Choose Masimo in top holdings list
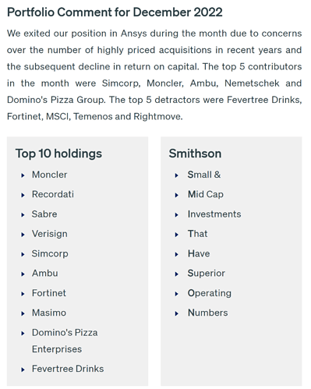311x389 pixels. coord(49,313)
